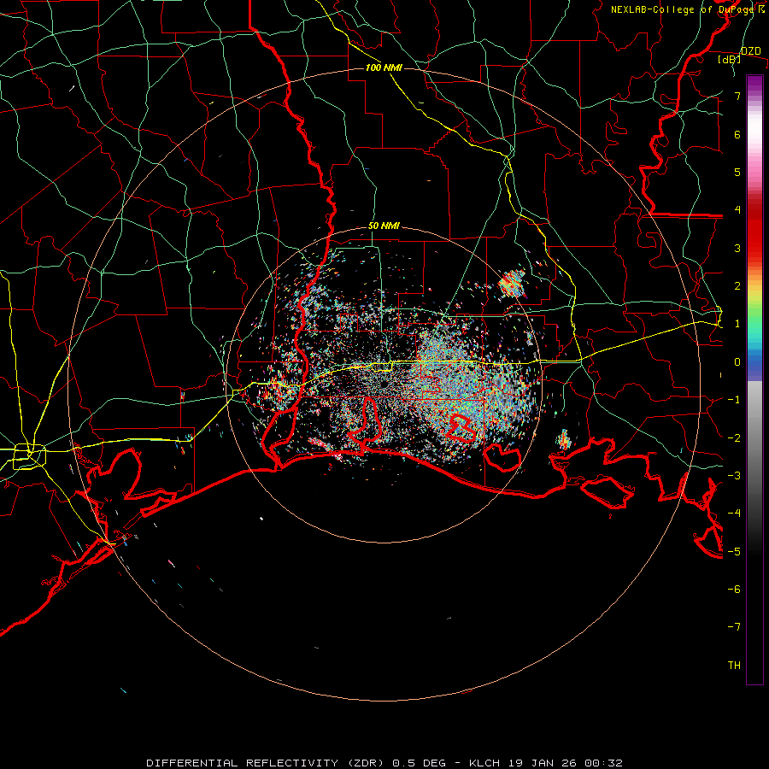This screenshot has height=769, width=769.
Task: Click the DZD product label
Action: click(750, 51)
